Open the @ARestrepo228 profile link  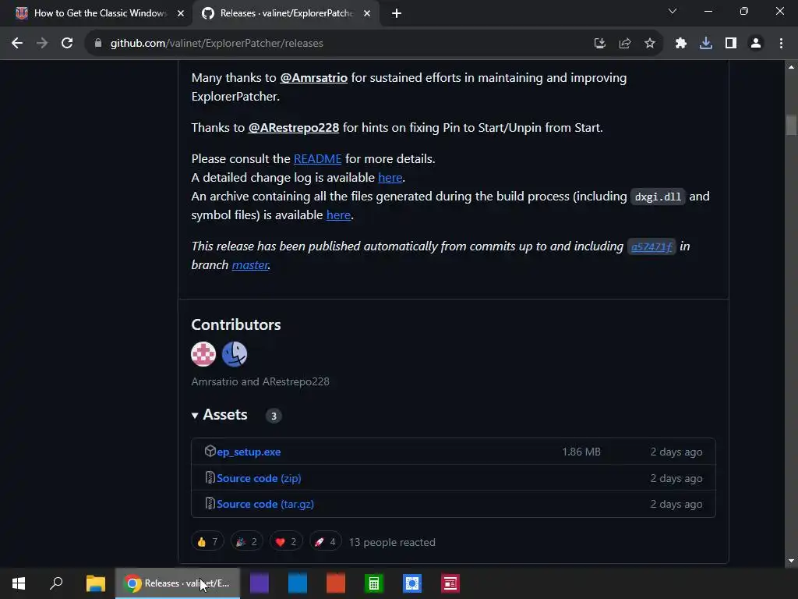tap(294, 128)
